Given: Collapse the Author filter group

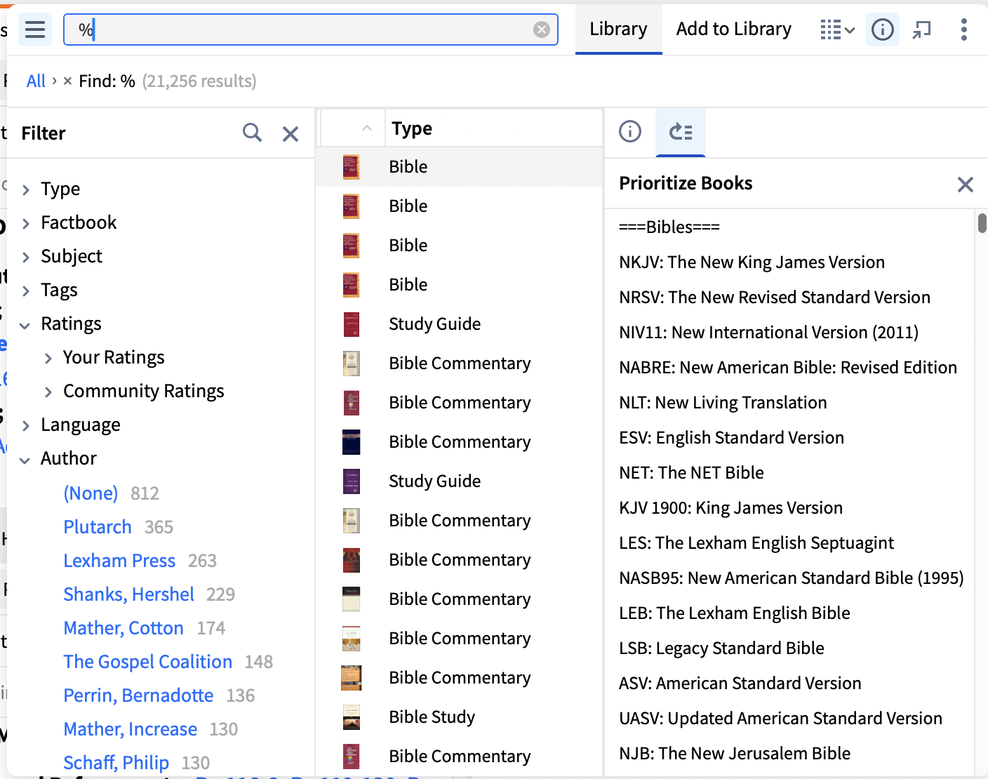Looking at the screenshot, I should click(25, 460).
